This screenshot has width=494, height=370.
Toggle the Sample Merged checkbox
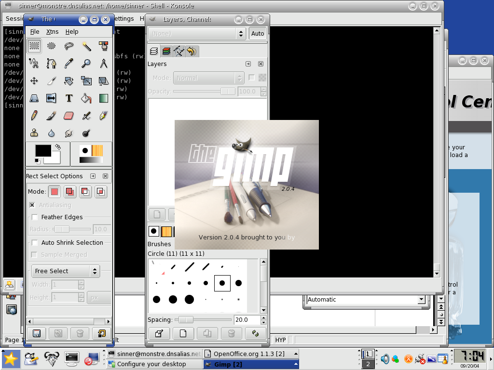pyautogui.click(x=34, y=255)
